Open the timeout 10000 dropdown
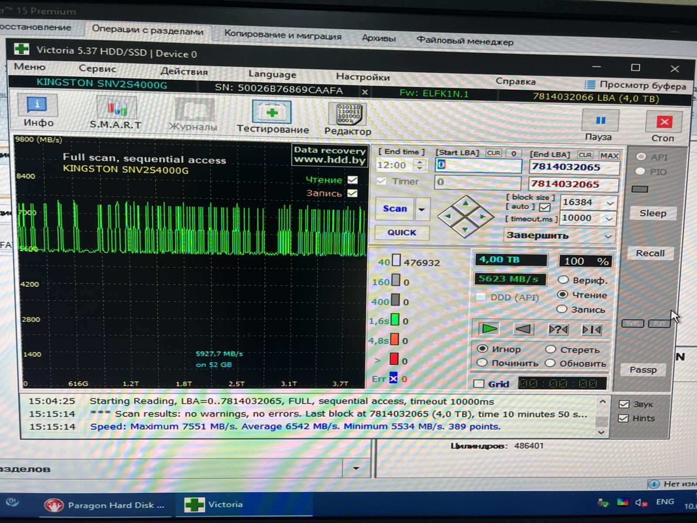The image size is (697, 523). pos(609,218)
